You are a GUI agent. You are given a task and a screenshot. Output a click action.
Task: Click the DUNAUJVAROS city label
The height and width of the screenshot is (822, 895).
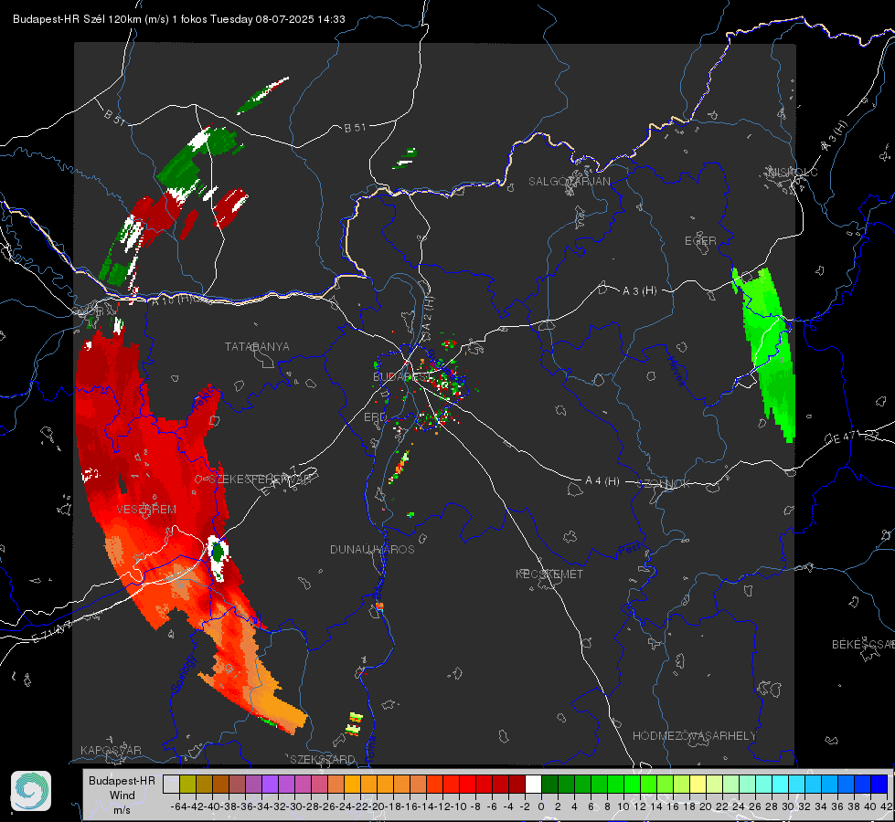coord(372,549)
